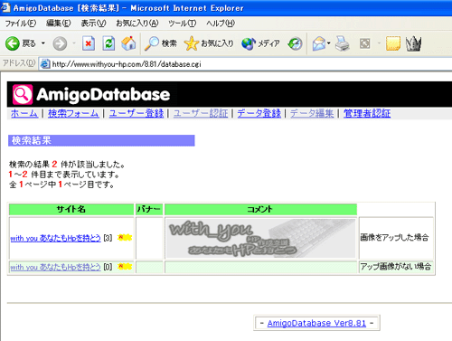Follow the ユーザー登録 navigation link
452x341 pixels.
(137, 113)
